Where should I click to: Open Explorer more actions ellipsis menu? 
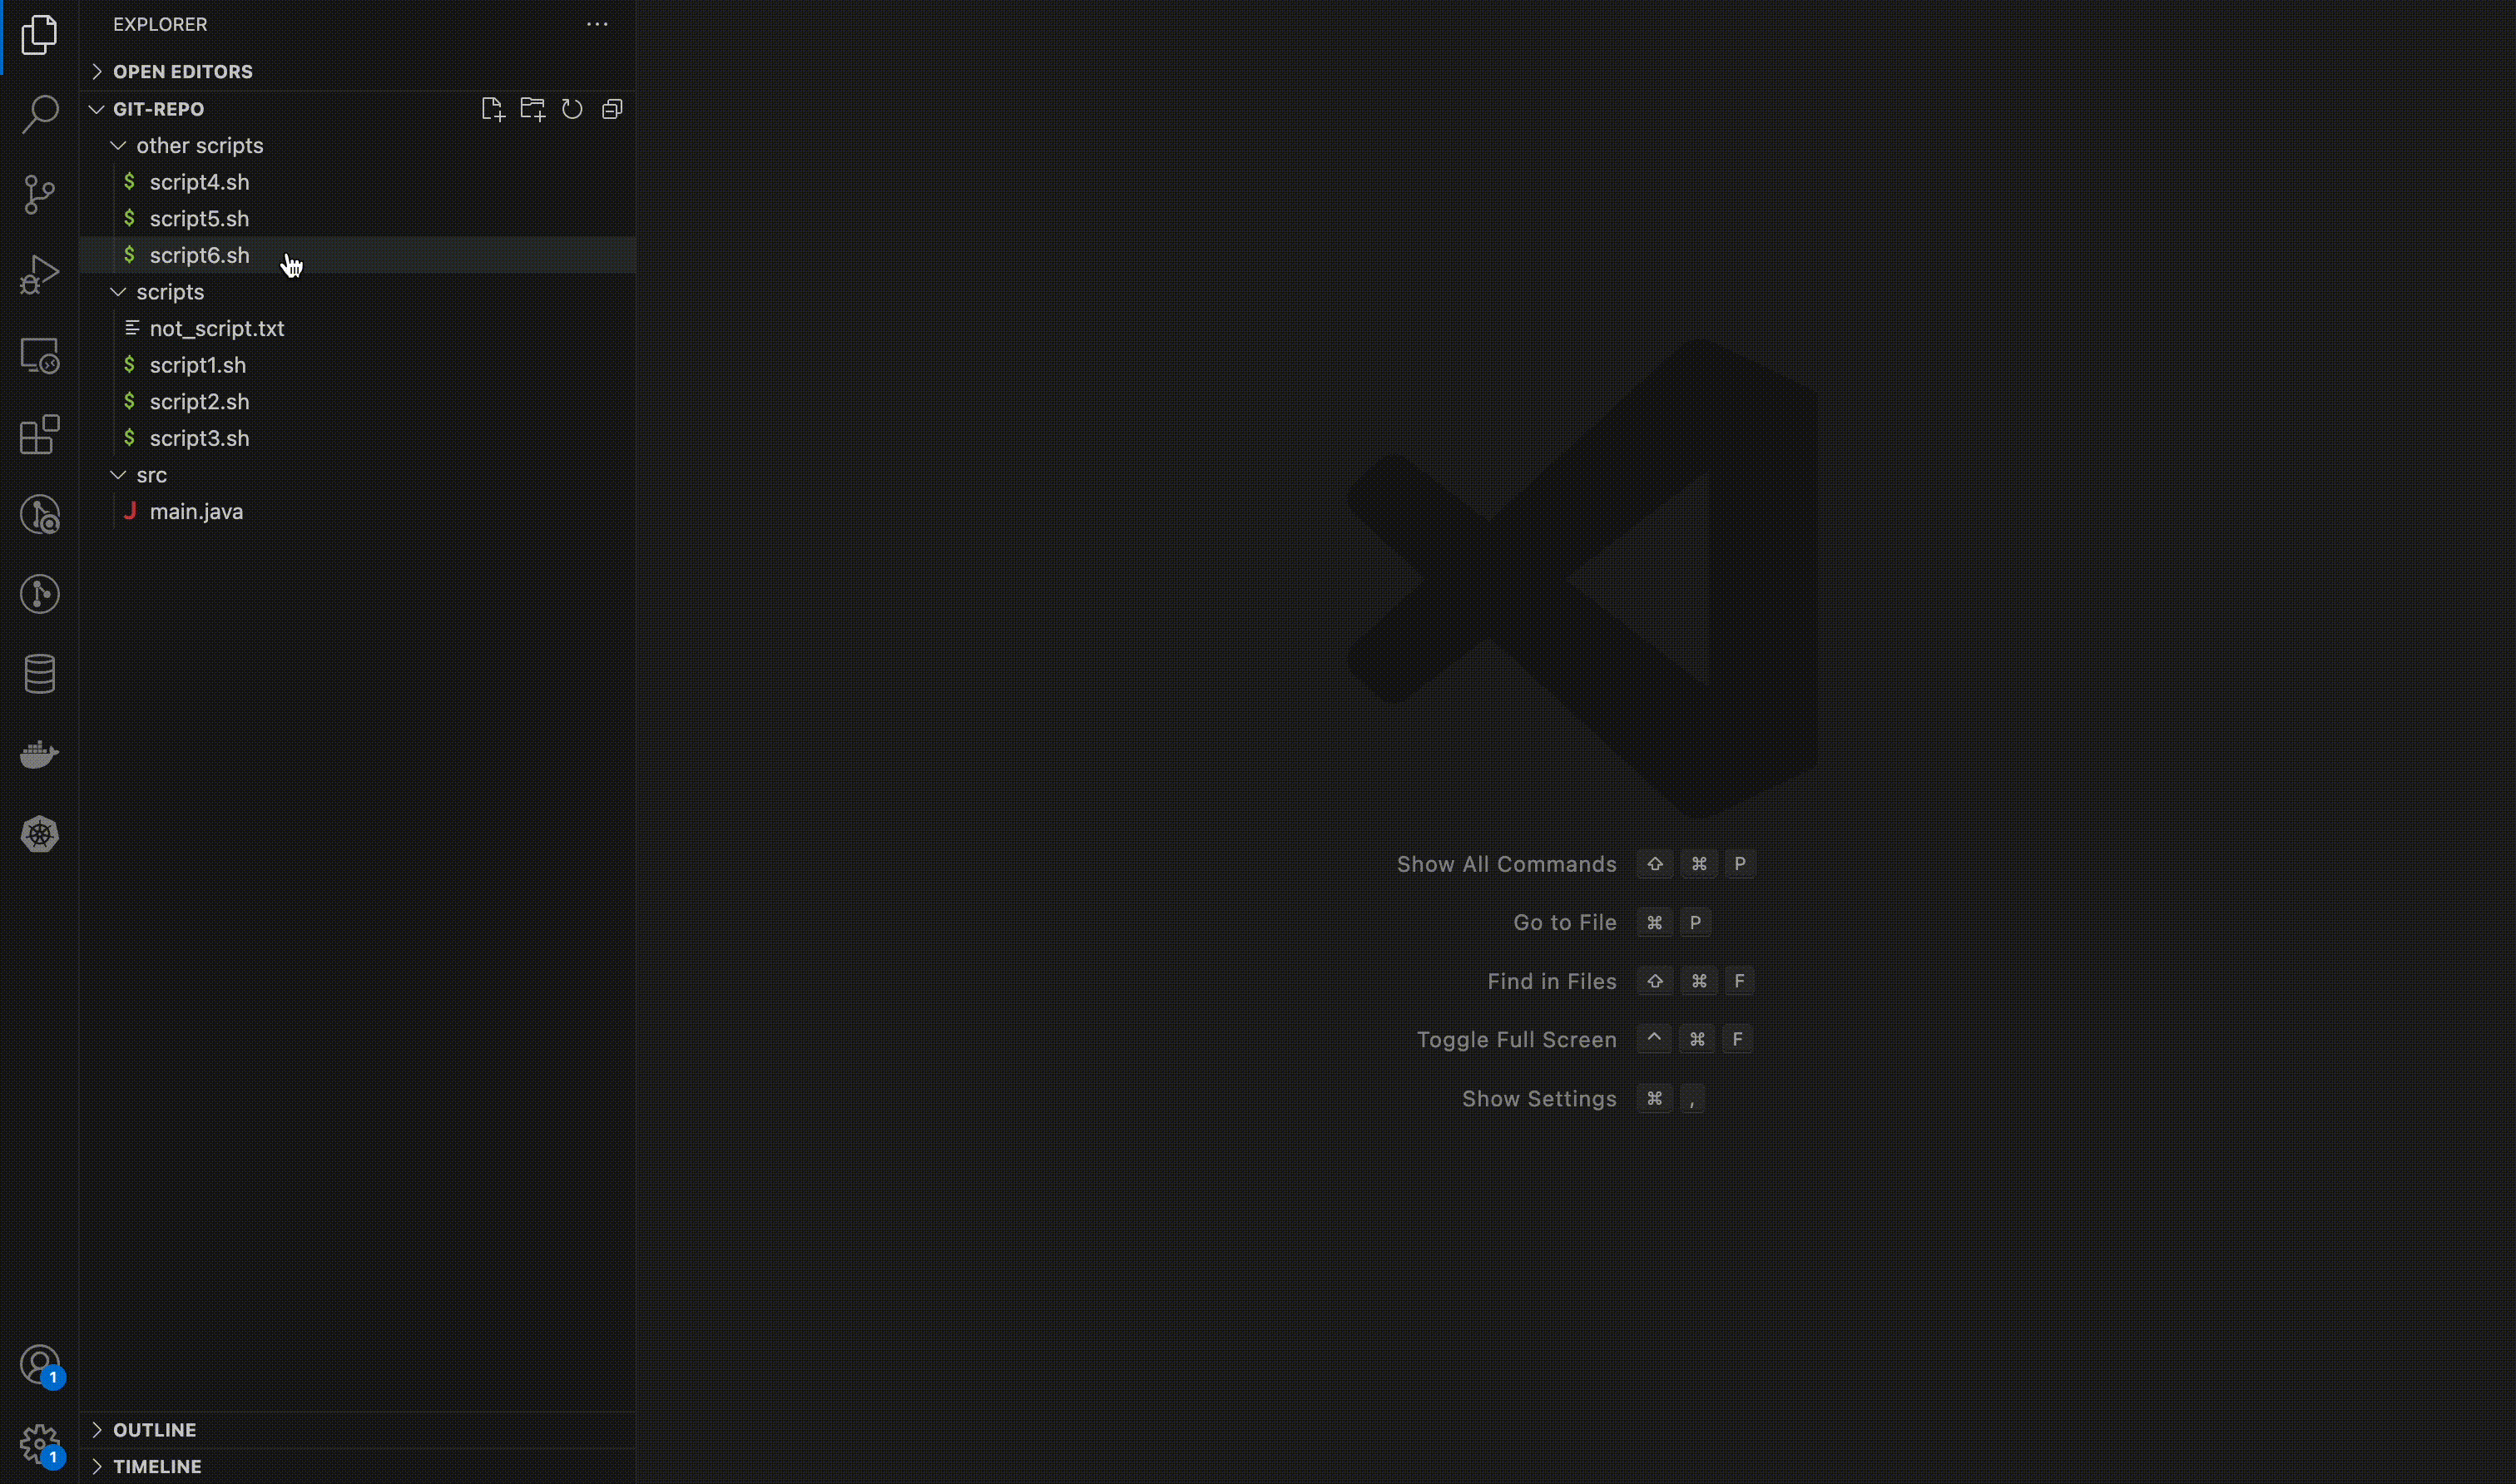tap(597, 24)
